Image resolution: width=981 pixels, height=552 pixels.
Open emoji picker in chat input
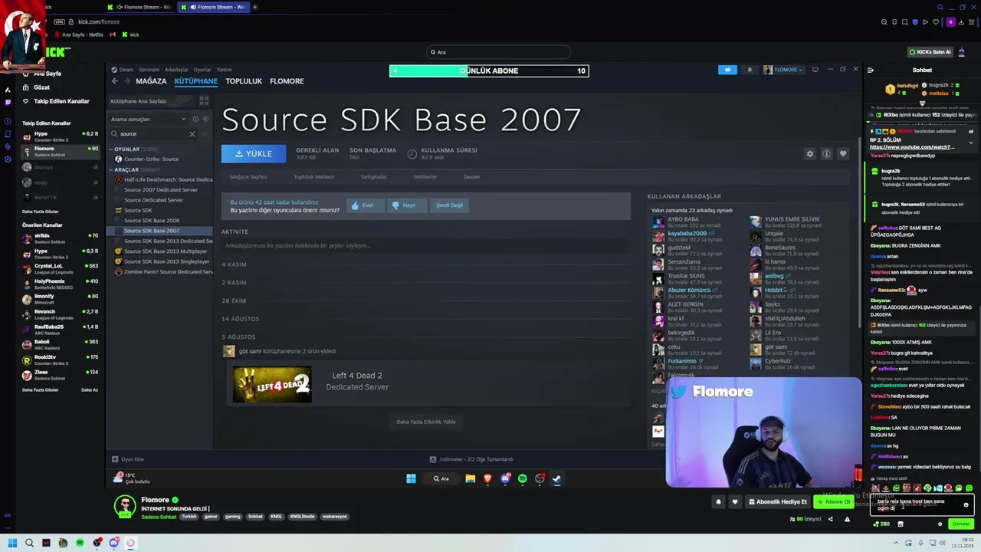pyautogui.click(x=966, y=505)
